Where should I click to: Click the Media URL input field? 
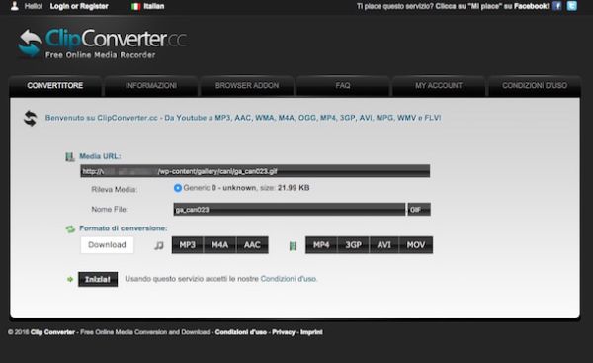255,171
